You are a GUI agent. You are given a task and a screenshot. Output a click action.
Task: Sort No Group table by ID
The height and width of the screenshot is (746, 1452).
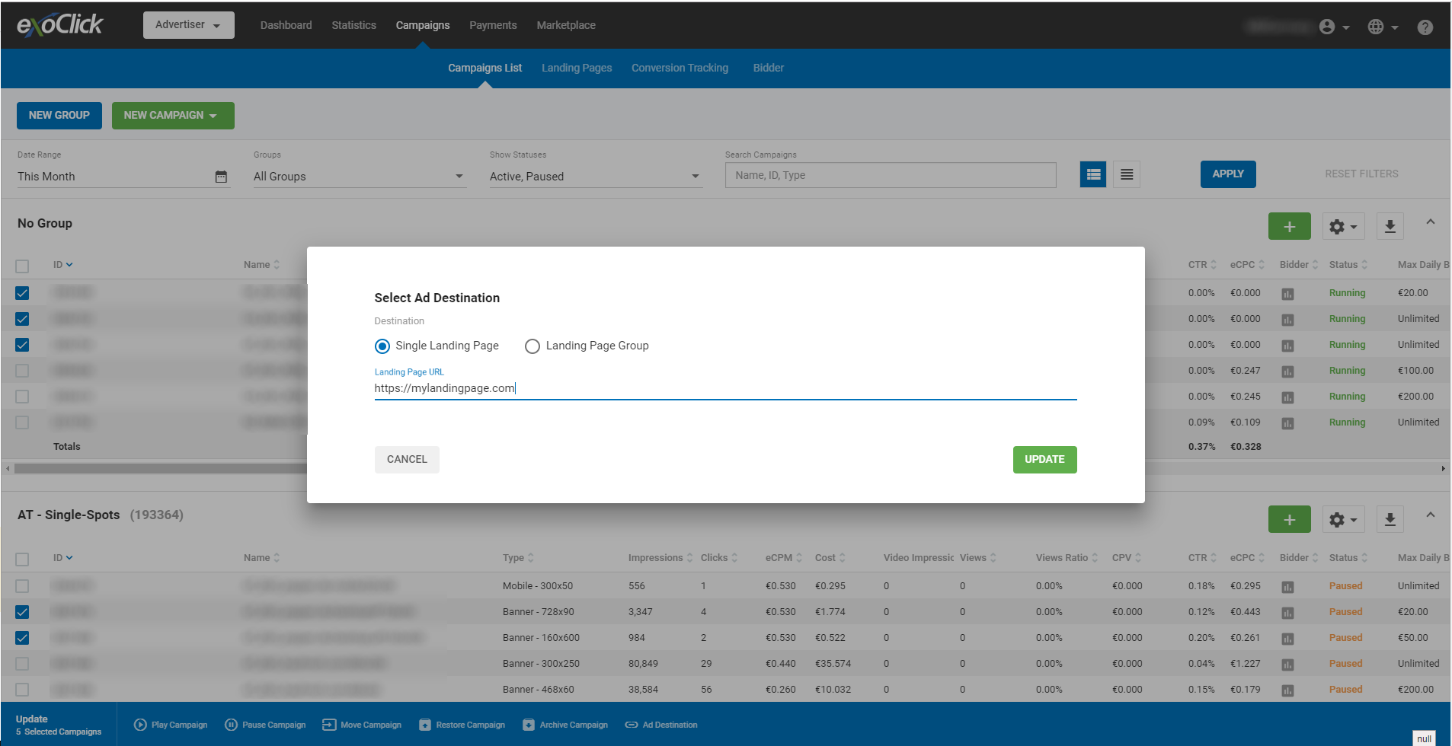coord(62,265)
